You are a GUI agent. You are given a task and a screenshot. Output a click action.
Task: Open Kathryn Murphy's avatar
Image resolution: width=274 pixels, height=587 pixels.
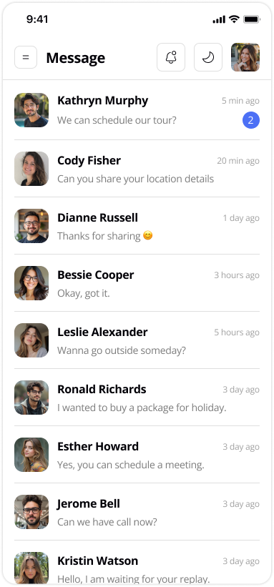coord(31,110)
